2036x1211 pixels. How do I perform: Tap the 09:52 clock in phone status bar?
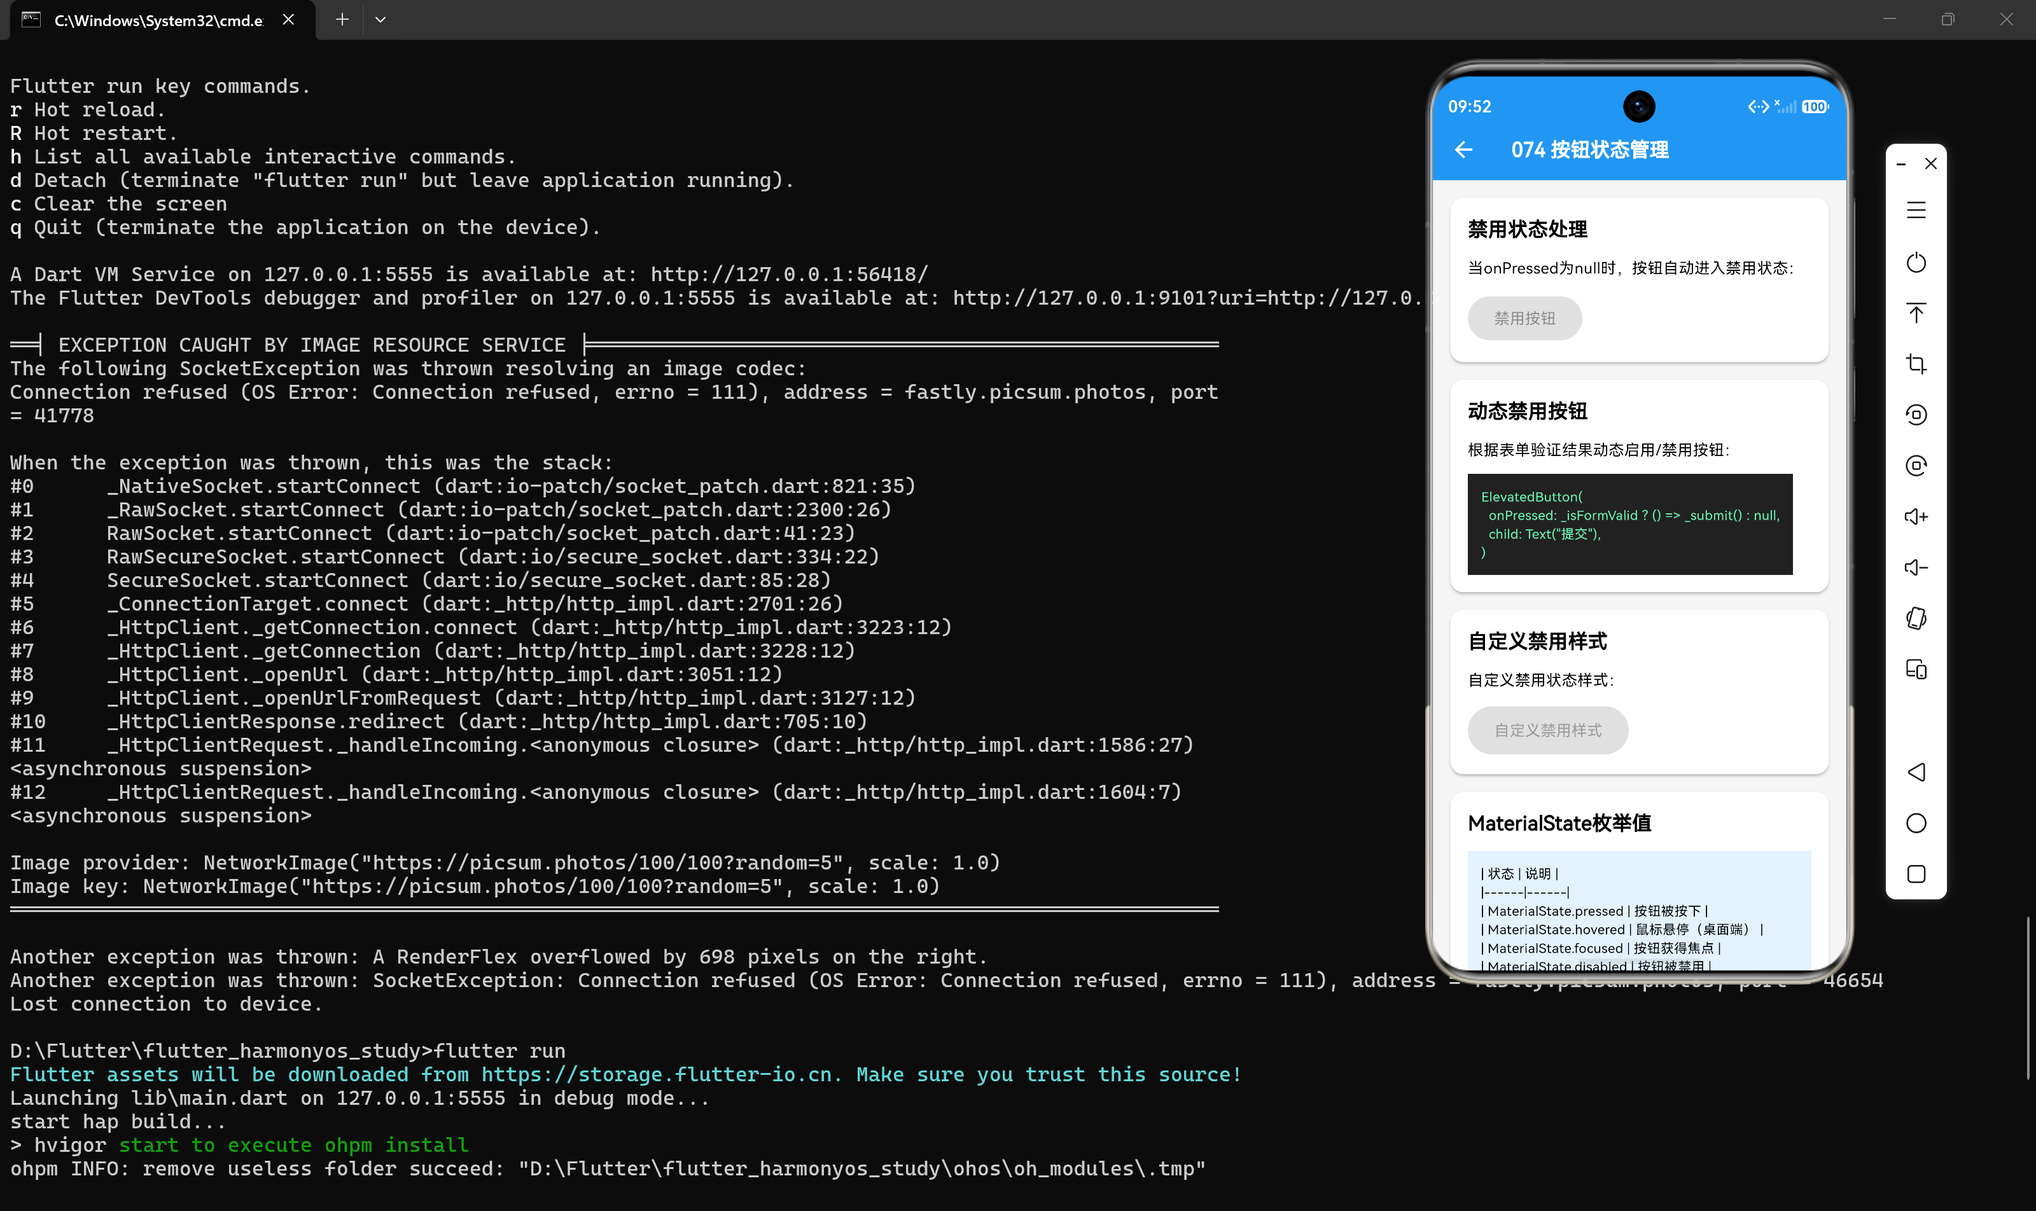click(x=1470, y=107)
